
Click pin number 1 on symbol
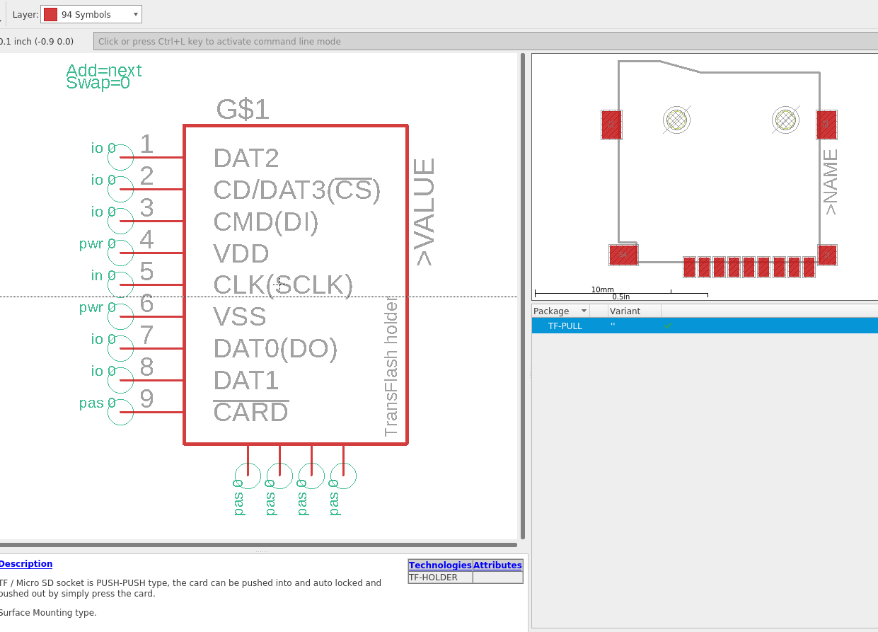[146, 144]
